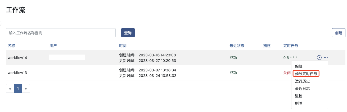Image resolution: width=347 pixels, height=112 pixels.
Task: Click the 创建 button
Action: (339, 33)
